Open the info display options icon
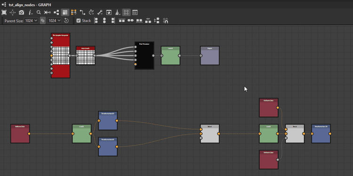Screen dimensions: 353x176 tap(30, 12)
